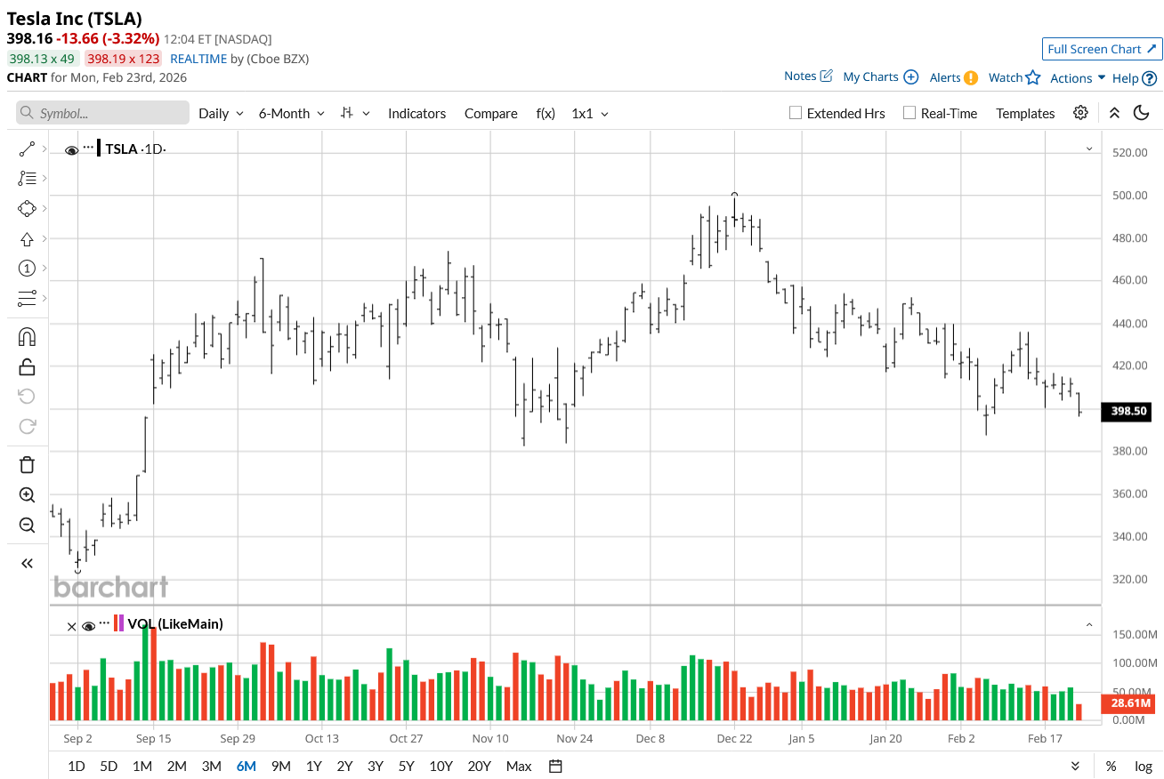Open the 6-Month period dropdown
The width and height of the screenshot is (1164, 779).
click(x=291, y=113)
